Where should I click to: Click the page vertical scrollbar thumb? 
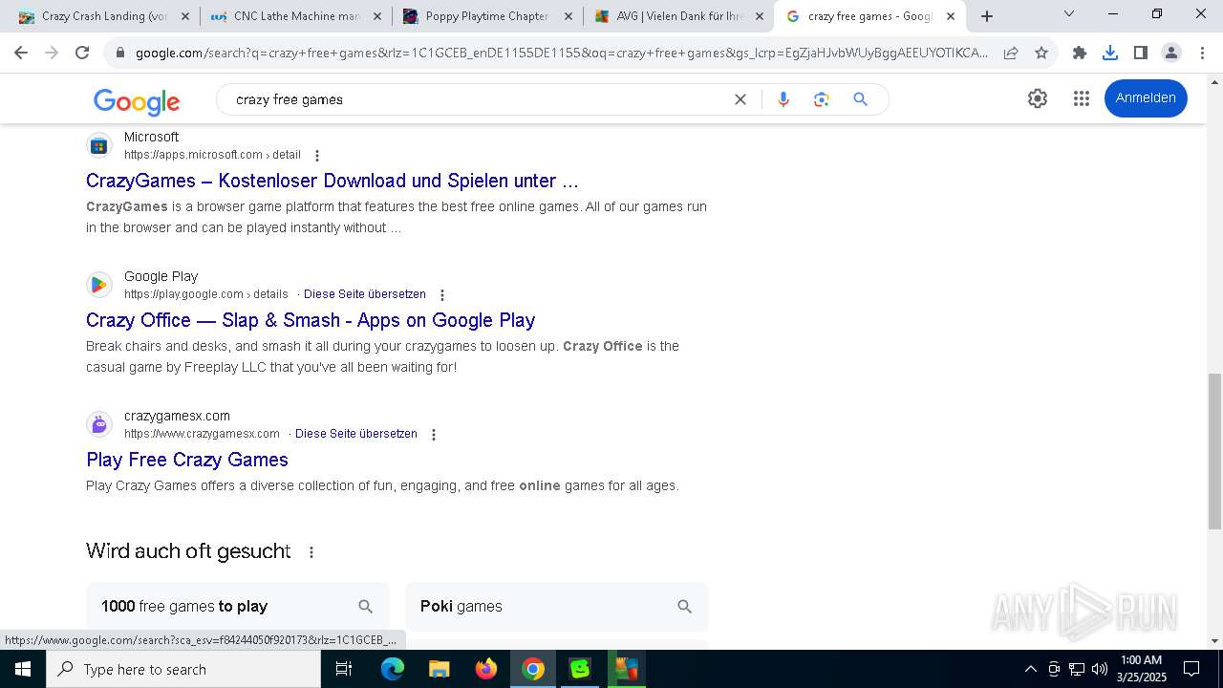click(x=1214, y=451)
